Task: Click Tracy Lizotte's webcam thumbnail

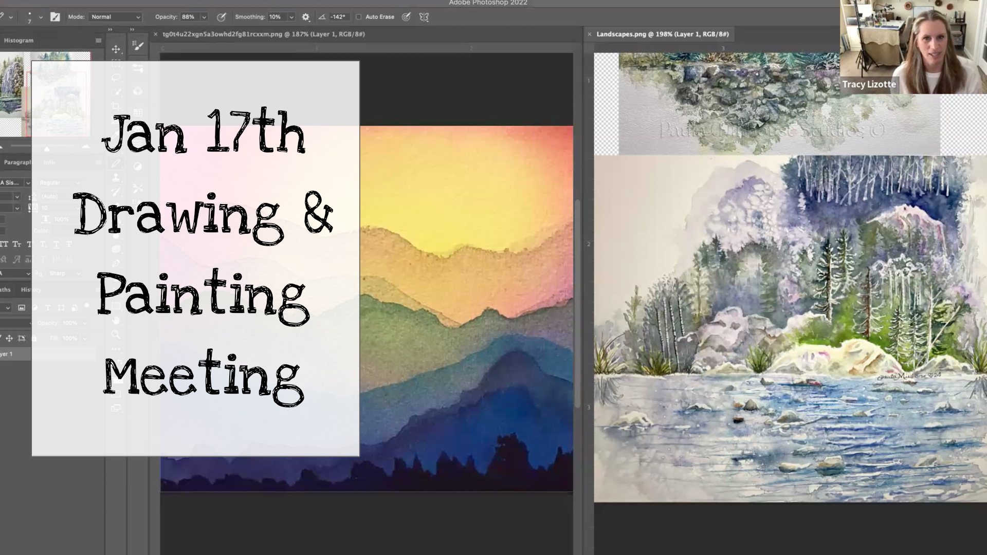Action: pyautogui.click(x=913, y=47)
